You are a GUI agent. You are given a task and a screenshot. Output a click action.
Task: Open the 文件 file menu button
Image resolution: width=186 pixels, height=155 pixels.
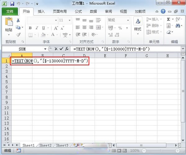pos(10,11)
